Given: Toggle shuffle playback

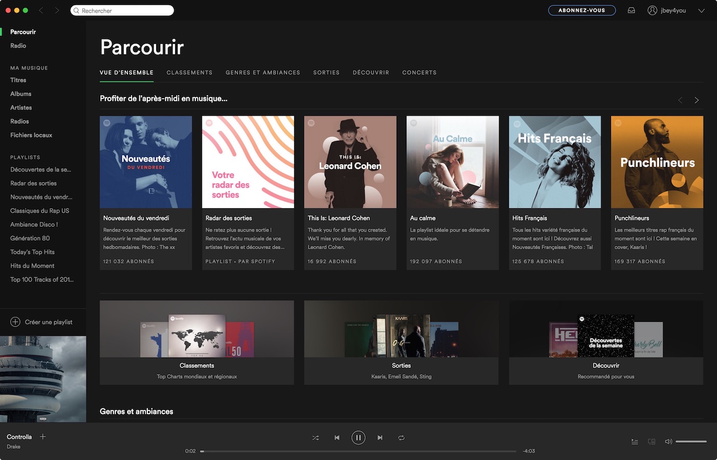Looking at the screenshot, I should 315,437.
